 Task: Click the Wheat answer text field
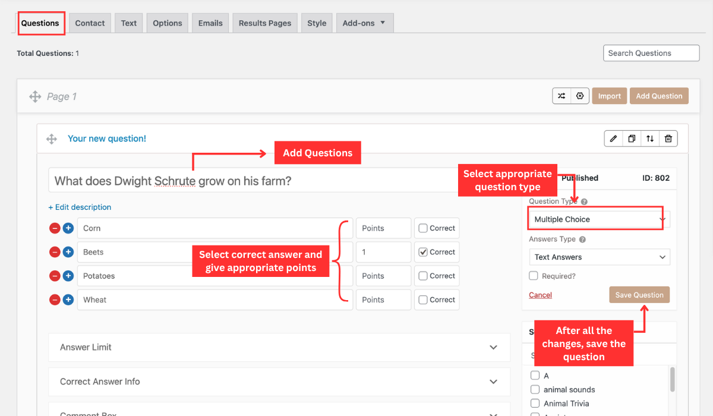click(215, 300)
